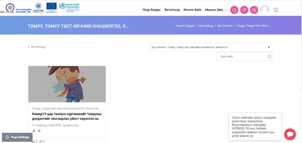Image resolution: width=302 pixels, height=143 pixels.
Task: Open the pink gear settings button
Action: 254,10
